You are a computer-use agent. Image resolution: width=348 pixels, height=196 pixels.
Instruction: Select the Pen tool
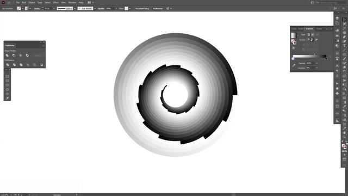344,37
